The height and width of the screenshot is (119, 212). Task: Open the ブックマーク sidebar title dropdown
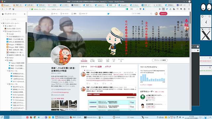pyautogui.click(x=10, y=14)
